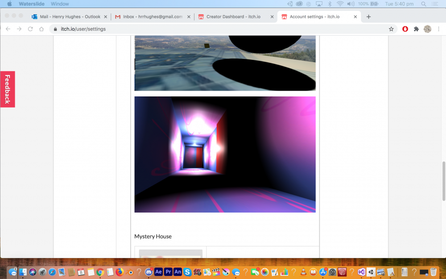446x279 pixels.
Task: Open the Apple menu
Action: [9, 4]
